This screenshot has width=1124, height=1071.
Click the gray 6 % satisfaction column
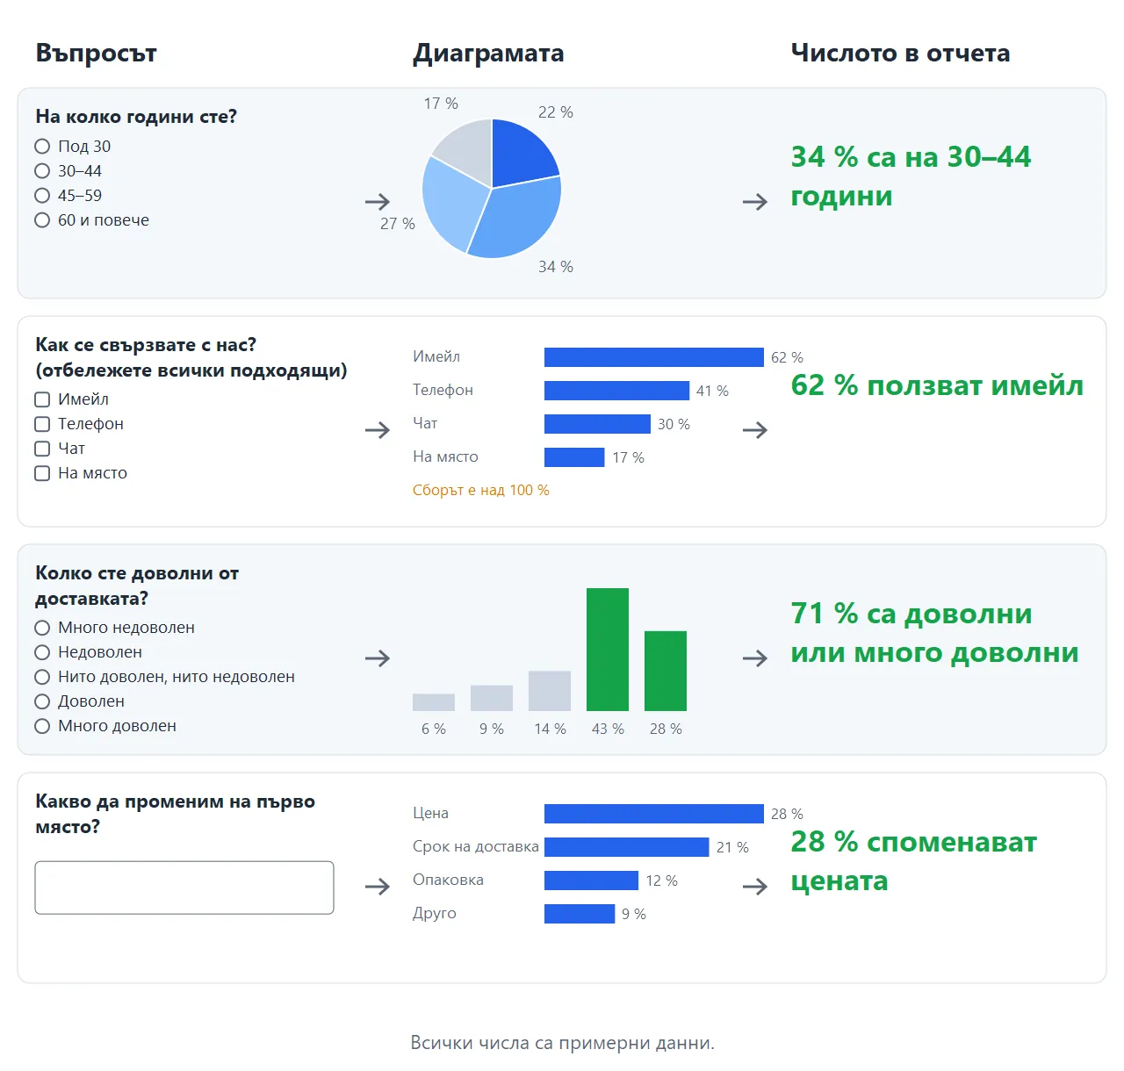pos(434,702)
